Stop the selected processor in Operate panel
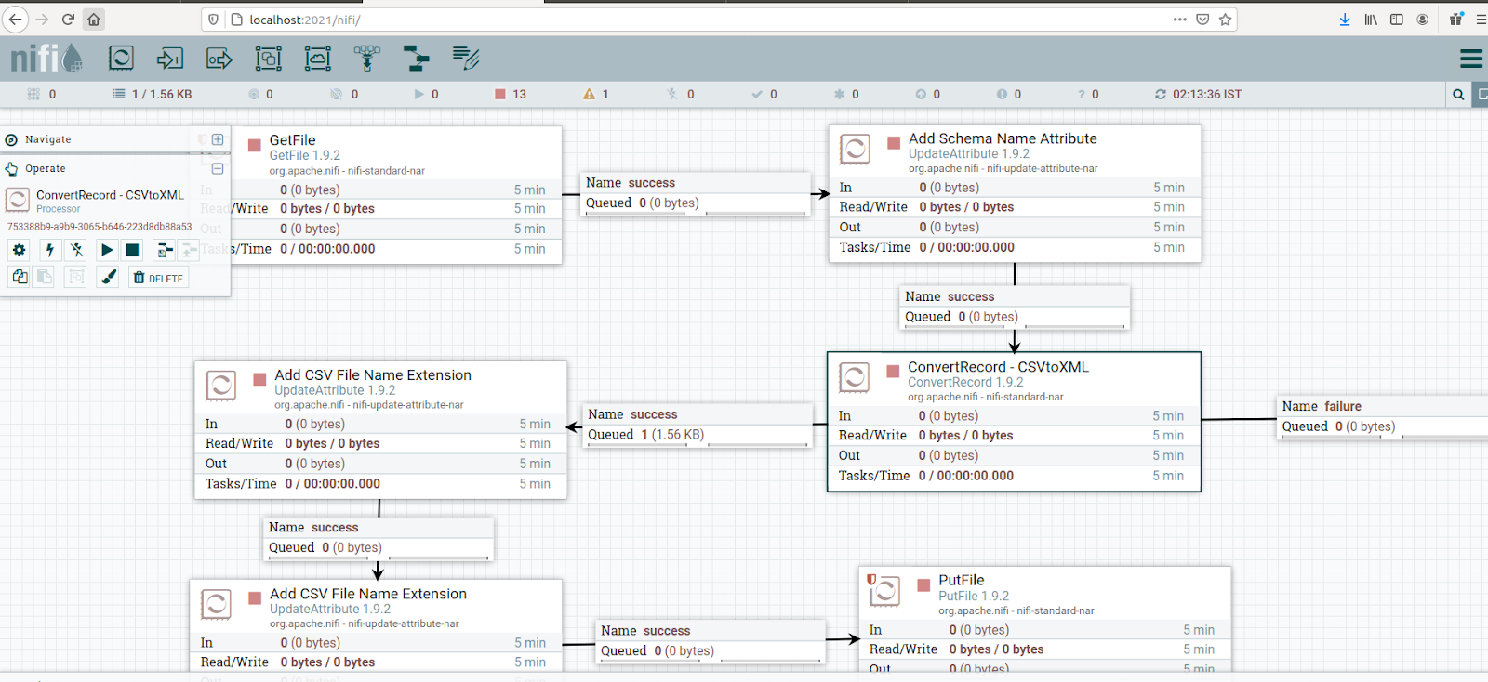Screen dimensions: 1488x682 [133, 250]
